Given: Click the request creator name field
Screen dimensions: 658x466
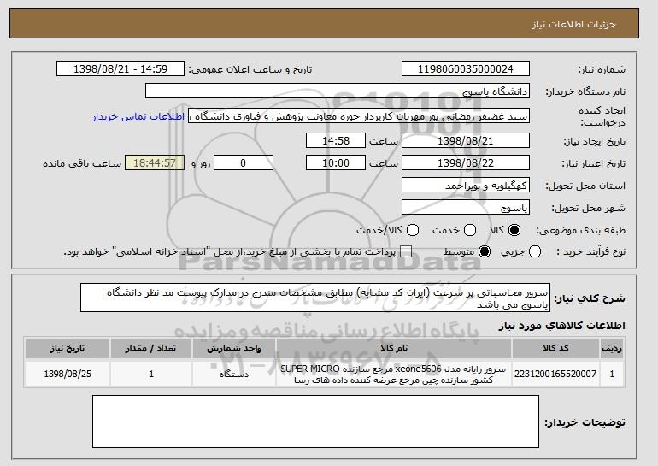Looking at the screenshot, I should (359, 116).
